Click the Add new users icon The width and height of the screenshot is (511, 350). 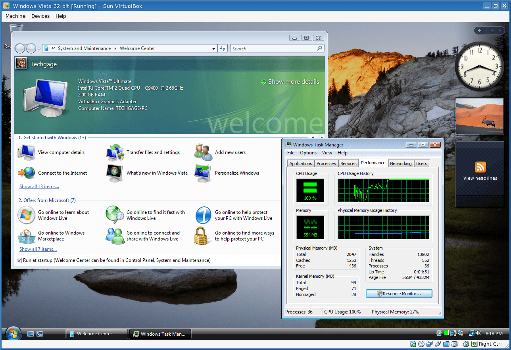[x=204, y=152]
